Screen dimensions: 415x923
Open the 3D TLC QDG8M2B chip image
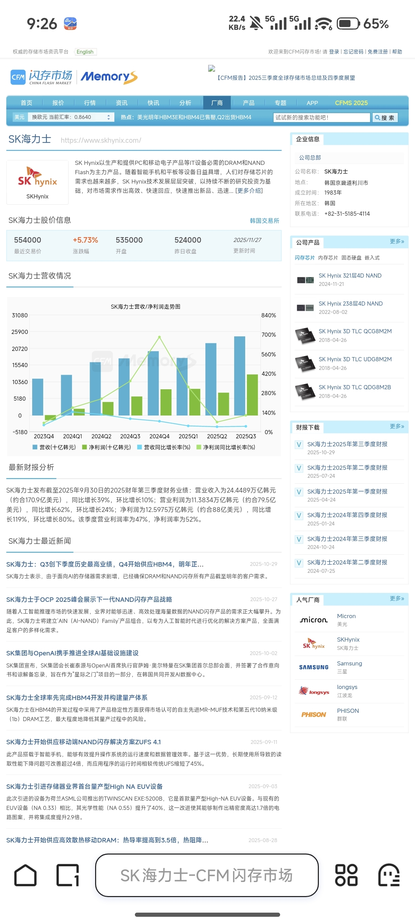point(305,392)
